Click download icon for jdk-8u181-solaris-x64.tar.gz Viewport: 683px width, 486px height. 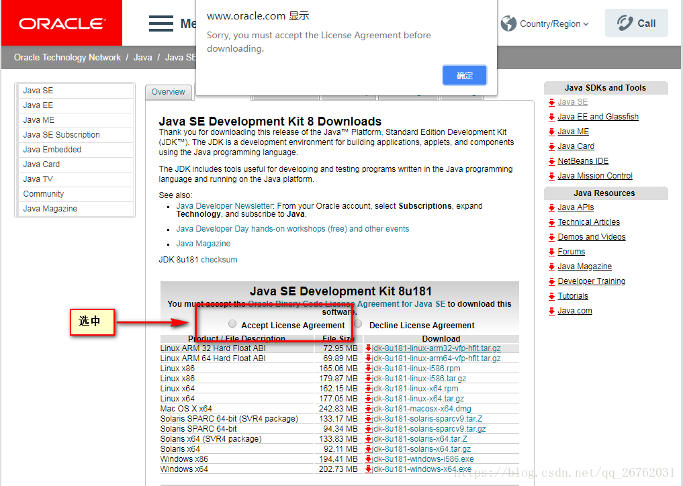click(368, 448)
